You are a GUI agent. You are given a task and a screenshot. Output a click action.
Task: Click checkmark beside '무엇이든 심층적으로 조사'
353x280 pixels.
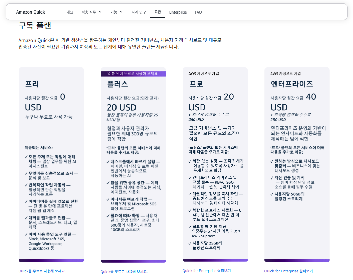[26, 174]
